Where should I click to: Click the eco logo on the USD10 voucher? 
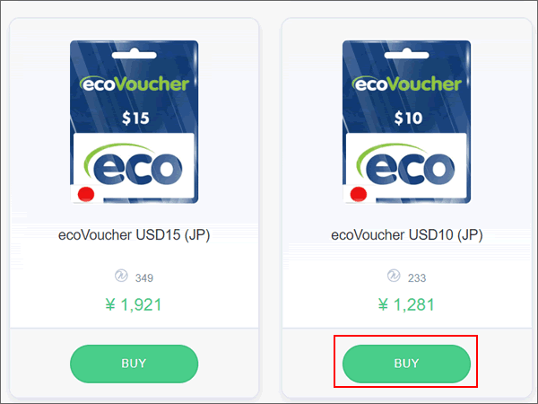tap(406, 164)
